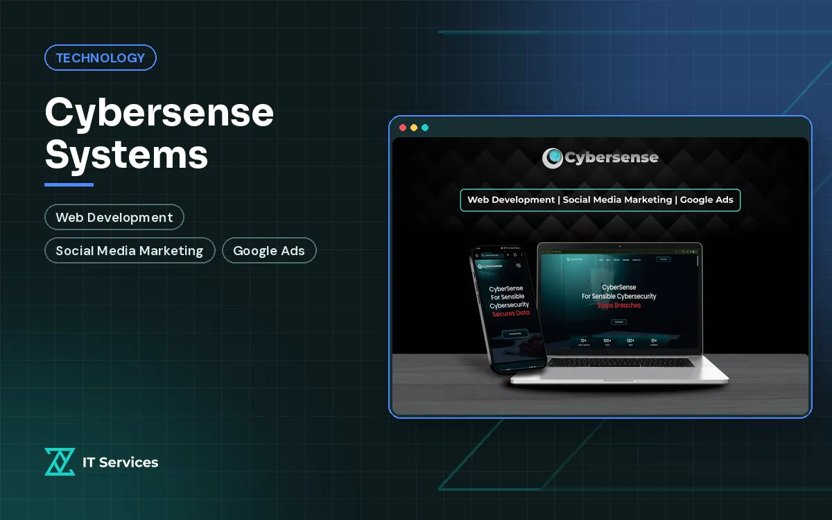Click the laptop mockup screen

click(x=620, y=300)
